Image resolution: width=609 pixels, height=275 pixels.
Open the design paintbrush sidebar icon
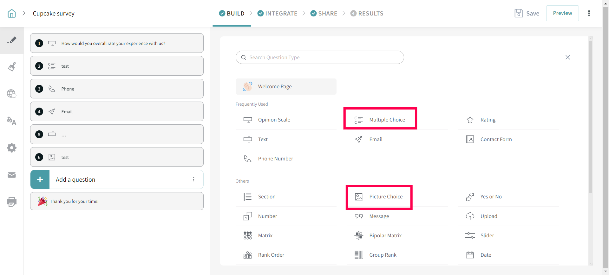click(x=12, y=67)
